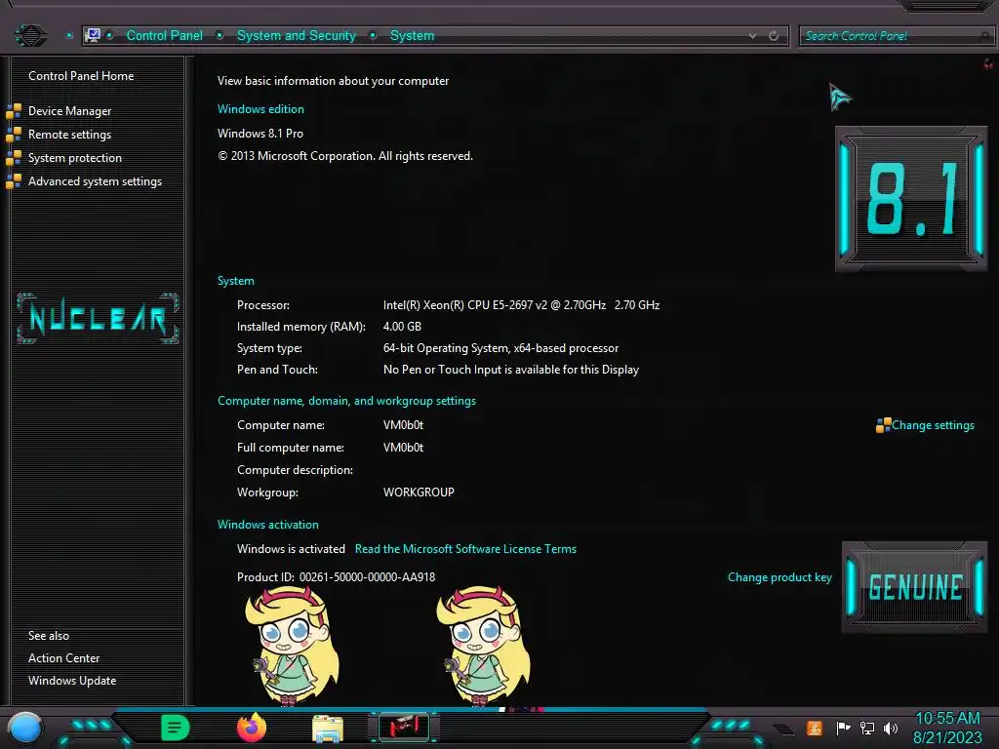Click Change settings link
Screen dimensions: 999x749
click(x=933, y=425)
